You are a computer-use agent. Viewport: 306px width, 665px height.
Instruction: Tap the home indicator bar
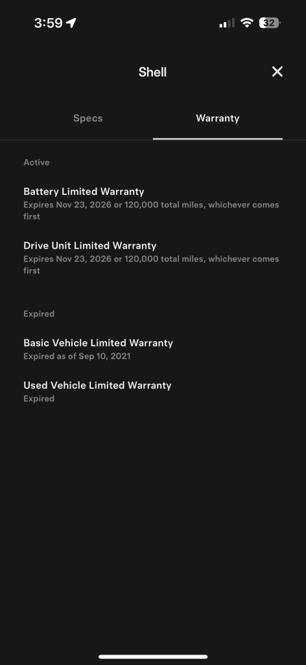(153, 657)
